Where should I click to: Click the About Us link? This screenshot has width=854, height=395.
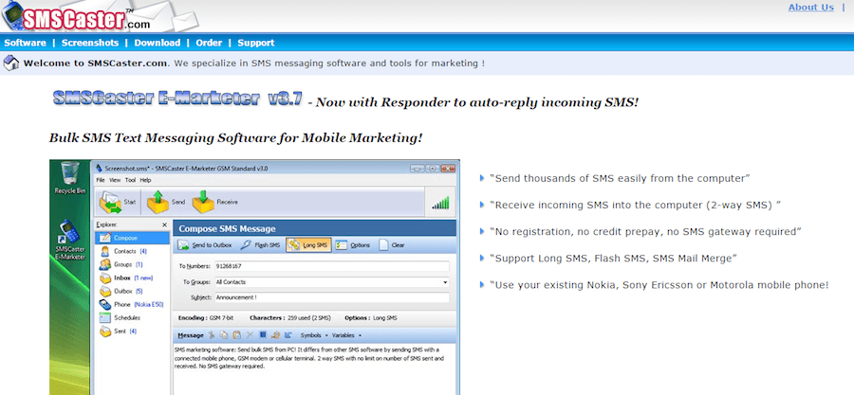[810, 8]
